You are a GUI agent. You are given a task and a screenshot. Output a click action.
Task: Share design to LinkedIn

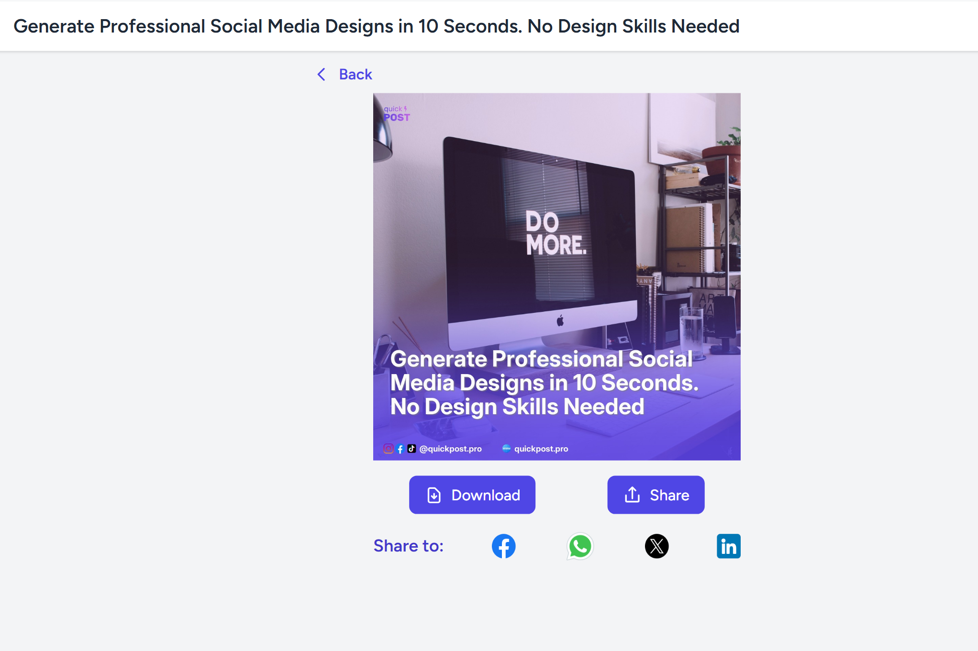coord(728,546)
